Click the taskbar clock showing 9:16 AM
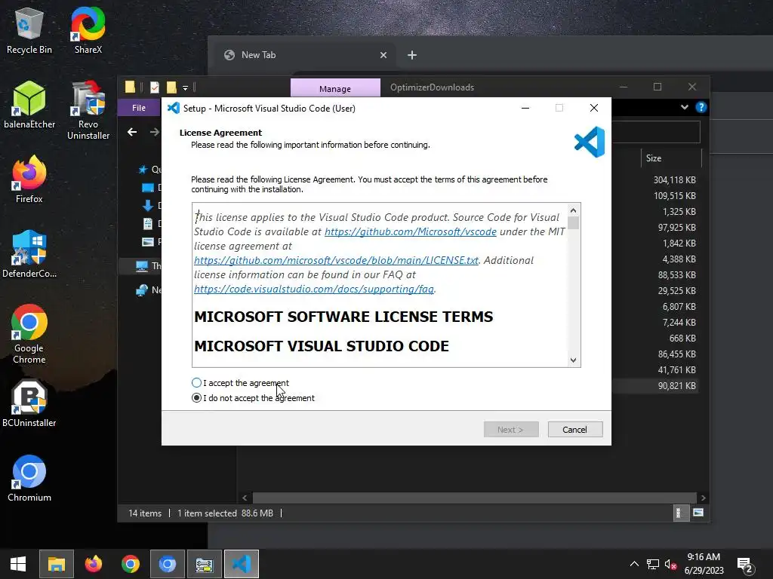The image size is (773, 579). 704,564
